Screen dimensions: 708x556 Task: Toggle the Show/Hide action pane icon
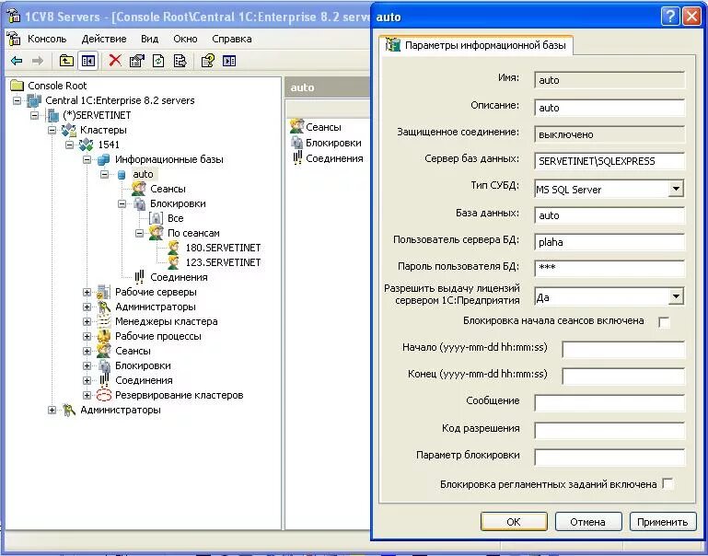[x=229, y=61]
